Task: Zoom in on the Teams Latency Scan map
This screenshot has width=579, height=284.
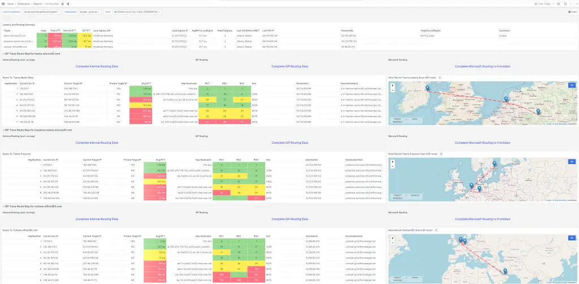Action: click(392, 85)
